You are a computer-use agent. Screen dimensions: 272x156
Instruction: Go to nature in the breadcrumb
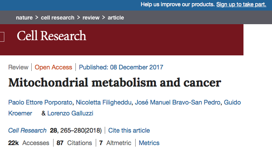click(x=24, y=18)
